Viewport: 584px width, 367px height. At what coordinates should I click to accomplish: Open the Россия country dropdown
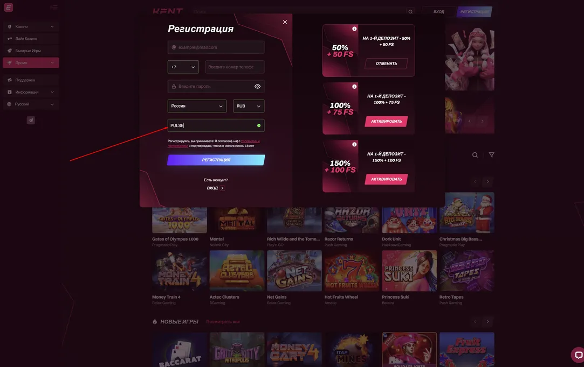(x=197, y=106)
